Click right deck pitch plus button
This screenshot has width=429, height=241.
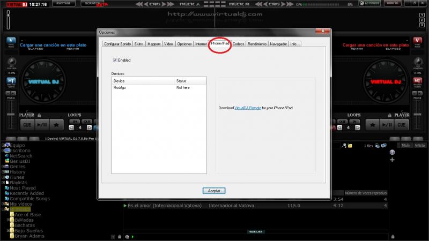coord(420,93)
